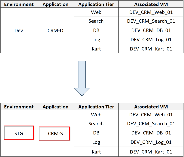The image size is (184, 157).
Task: Click Application Tier header in Dev table
Action: tap(96, 4)
